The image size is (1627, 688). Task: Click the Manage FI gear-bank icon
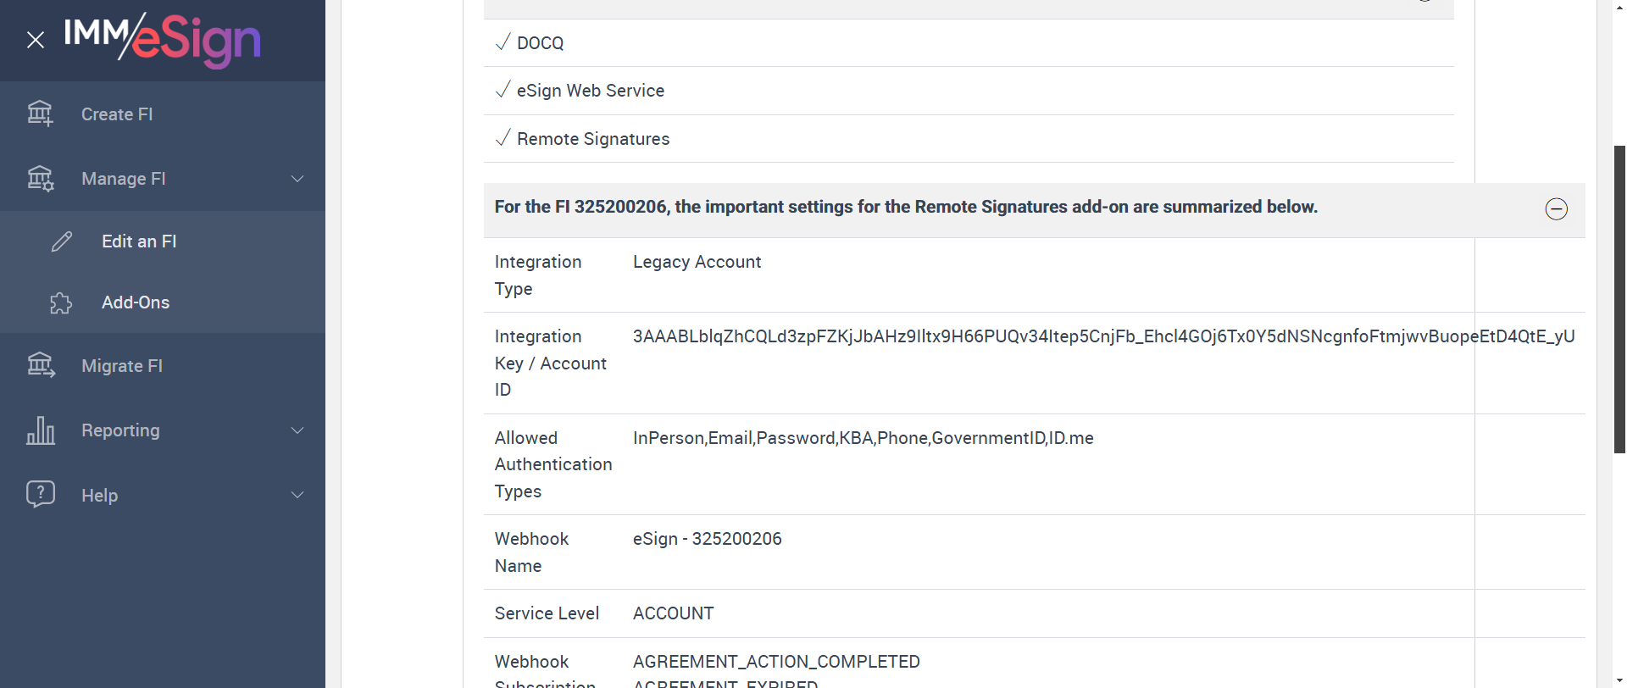point(40,179)
